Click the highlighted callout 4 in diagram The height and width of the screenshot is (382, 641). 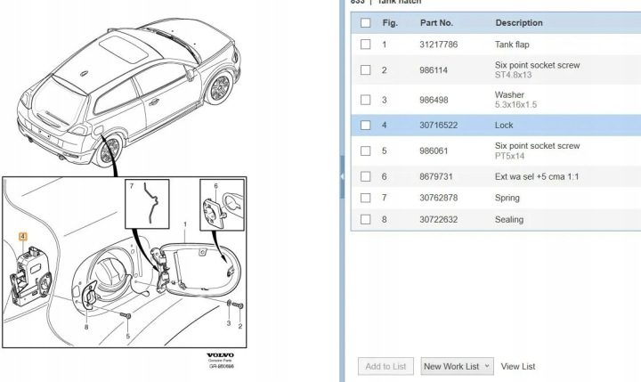click(x=23, y=236)
